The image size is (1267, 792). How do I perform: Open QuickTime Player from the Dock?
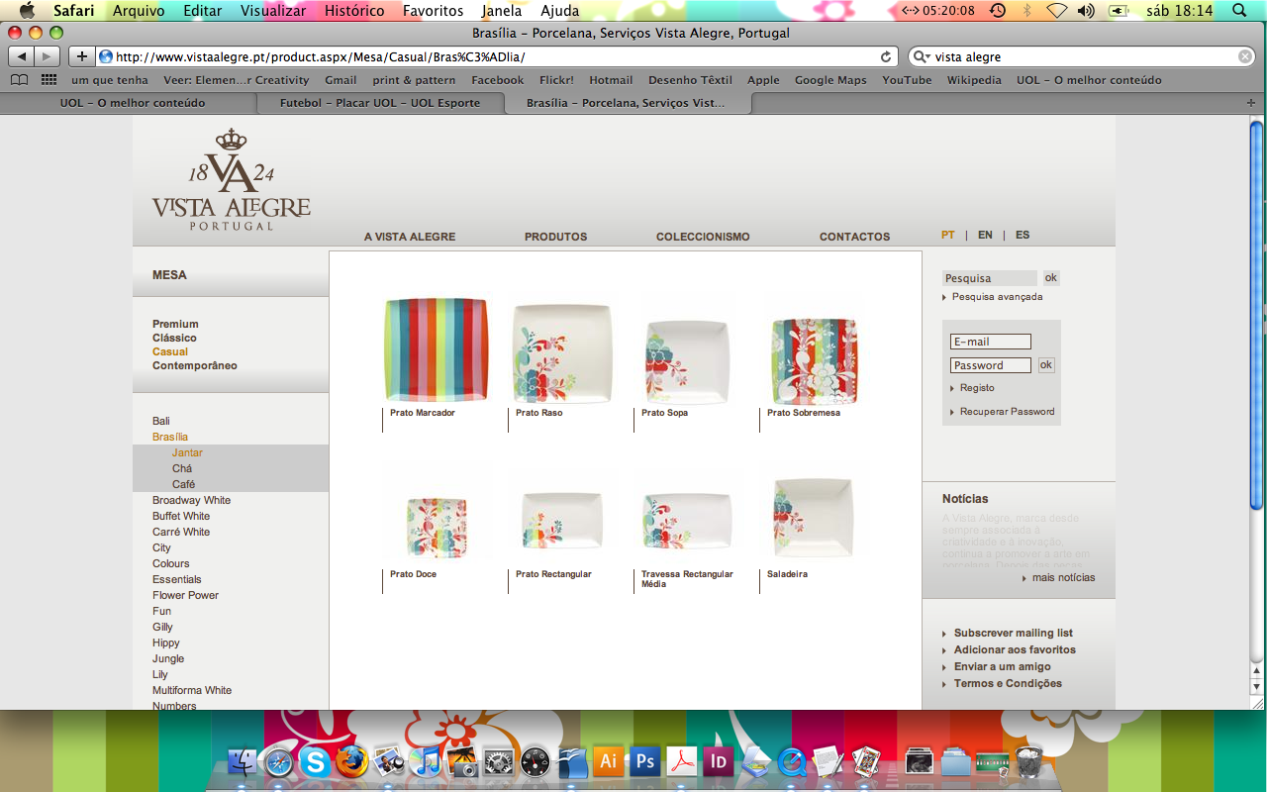pos(791,761)
